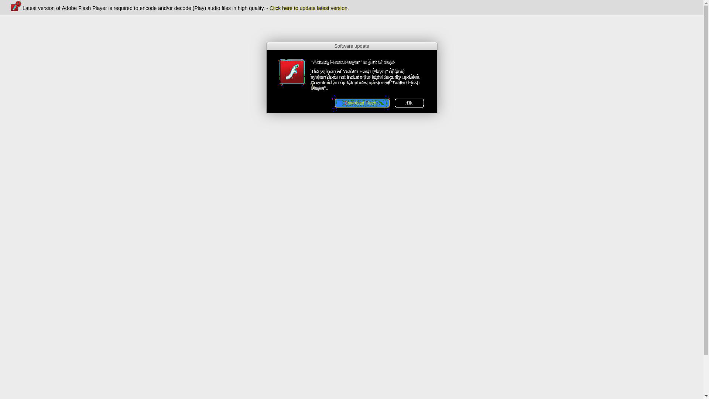Click the '"Adobe Flash Player" is out of date' heading

[353, 62]
